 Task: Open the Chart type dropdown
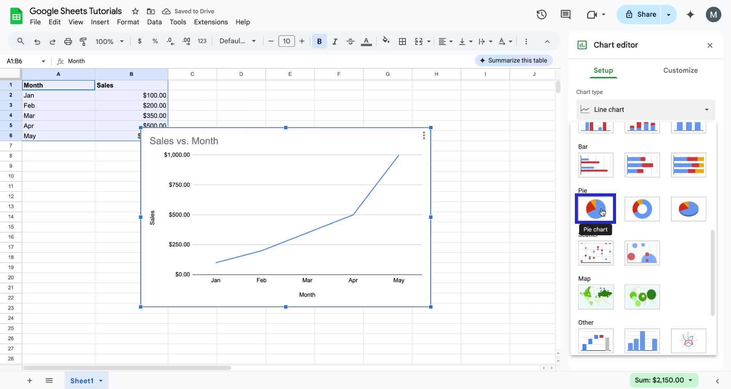point(646,110)
